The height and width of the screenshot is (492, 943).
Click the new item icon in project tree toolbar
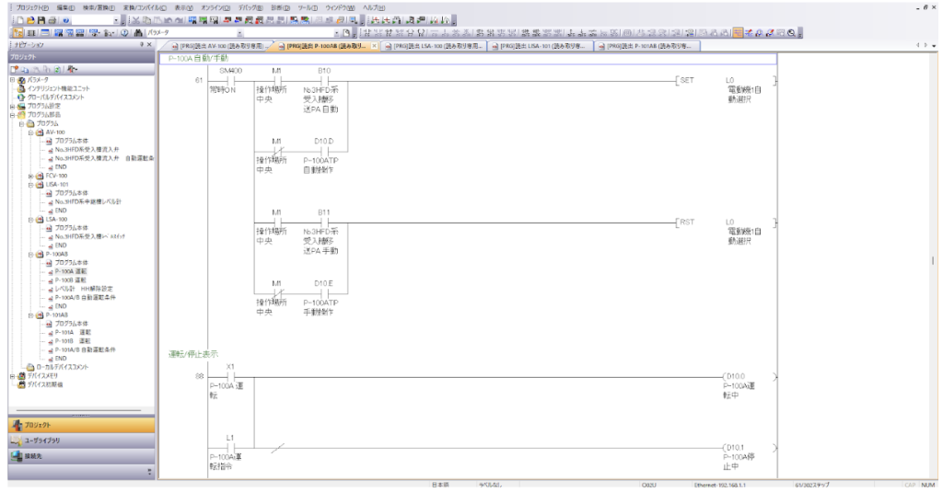pyautogui.click(x=15, y=70)
